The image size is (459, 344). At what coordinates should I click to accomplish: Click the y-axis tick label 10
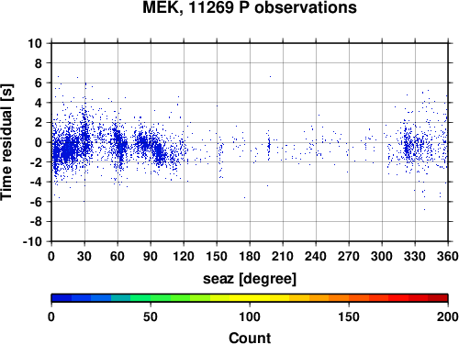point(35,43)
